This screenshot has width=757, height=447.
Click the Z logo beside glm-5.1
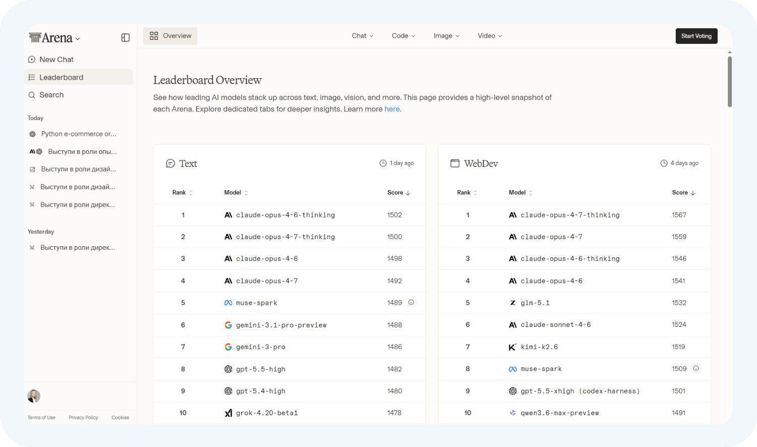(x=513, y=303)
